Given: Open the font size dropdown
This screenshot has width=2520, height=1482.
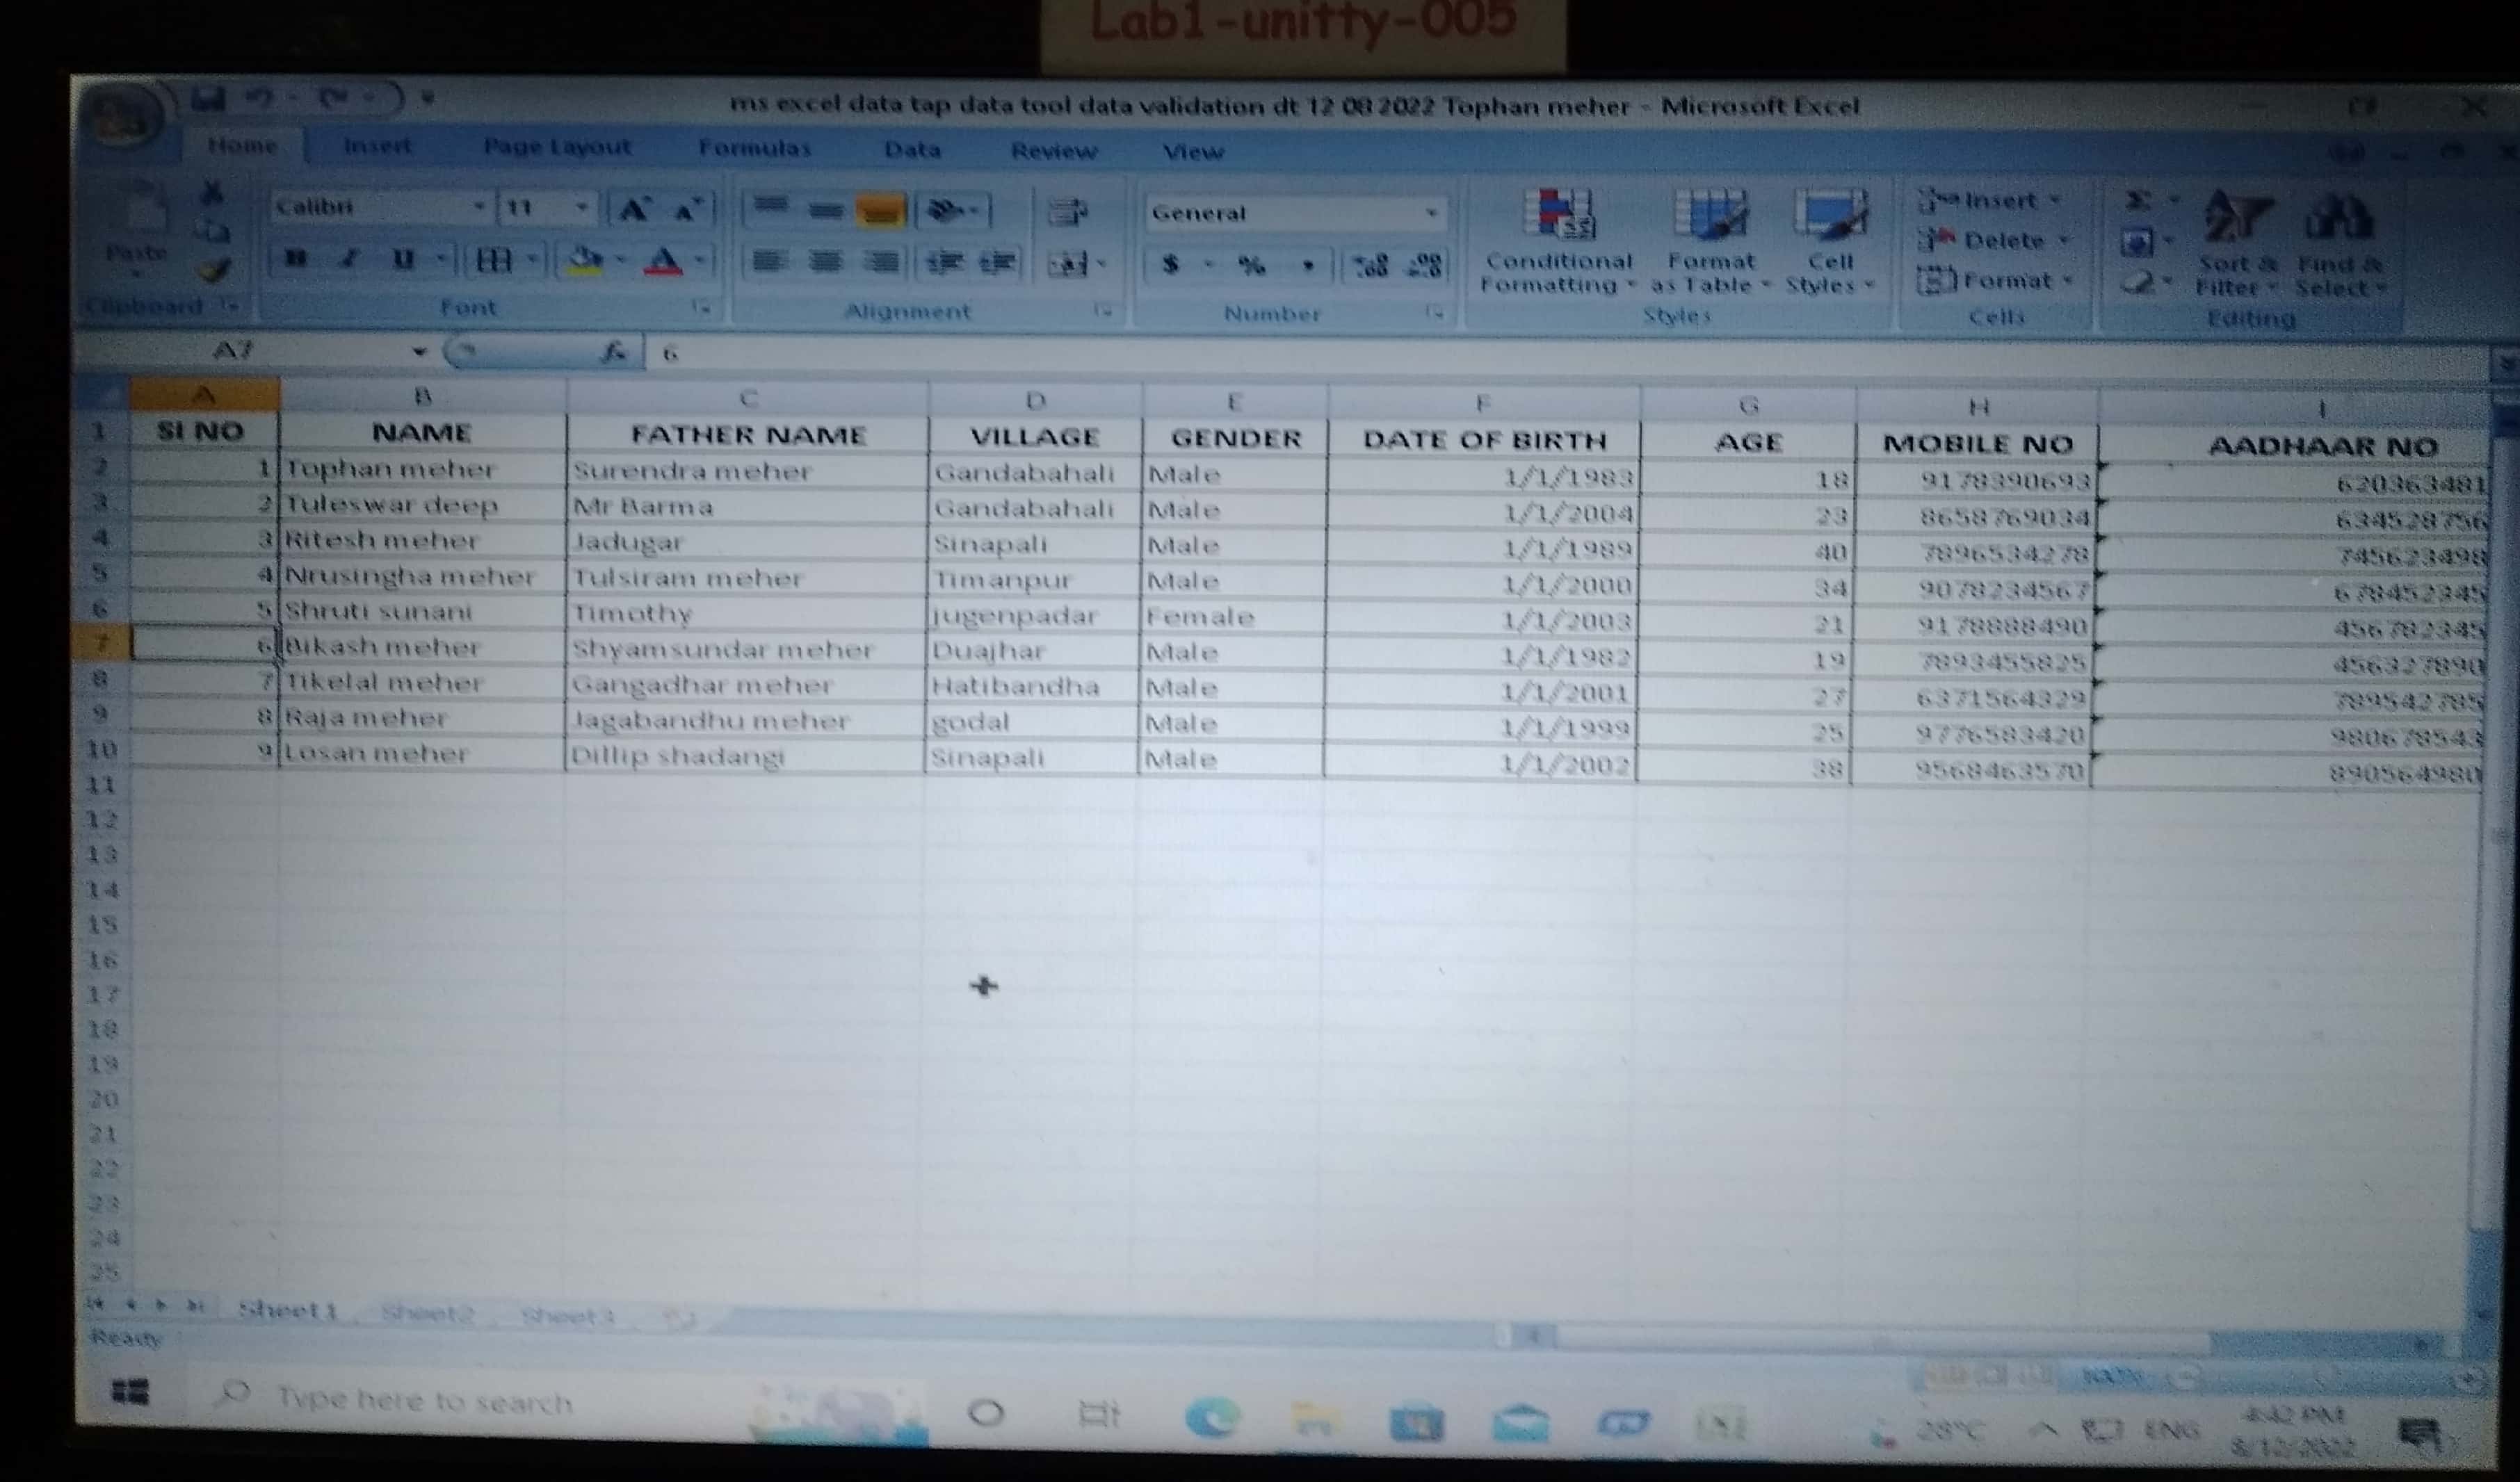Looking at the screenshot, I should click(581, 208).
